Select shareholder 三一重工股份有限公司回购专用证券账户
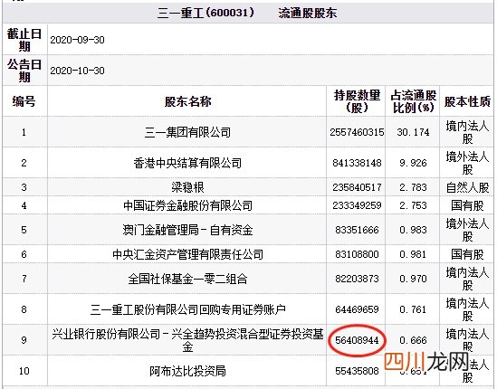 pos(187,309)
